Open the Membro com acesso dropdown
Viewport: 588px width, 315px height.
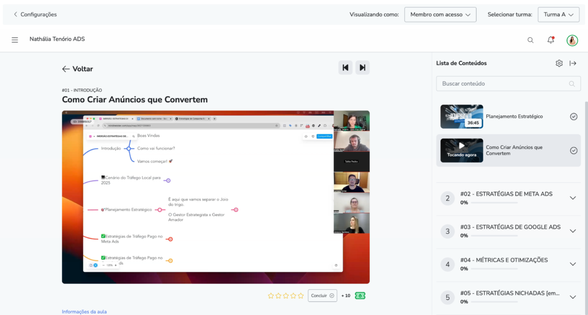tap(440, 14)
